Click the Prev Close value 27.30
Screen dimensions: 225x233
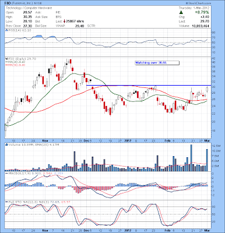(x=28, y=26)
